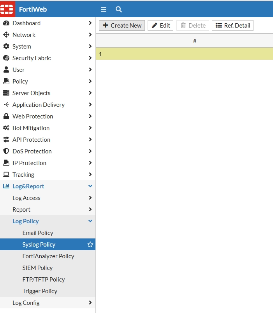Expand the Tracking chevron
Image resolution: width=273 pixels, height=313 pixels.
pos(90,174)
